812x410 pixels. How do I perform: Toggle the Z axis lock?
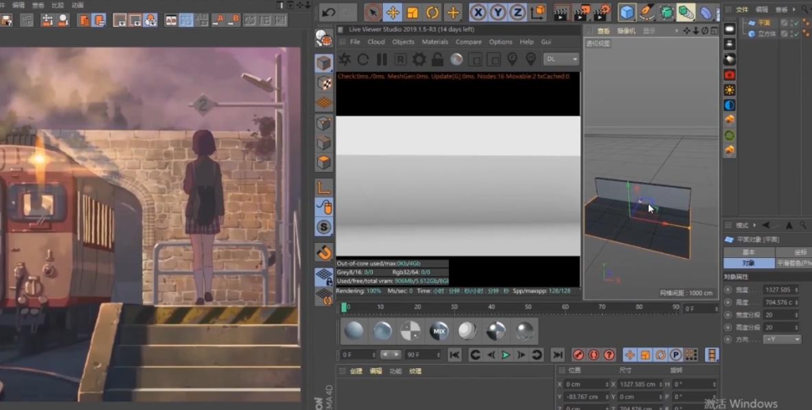[x=517, y=13]
